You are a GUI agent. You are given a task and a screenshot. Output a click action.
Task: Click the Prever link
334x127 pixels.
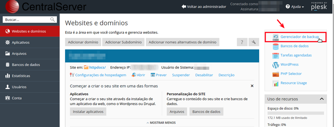click(161, 75)
